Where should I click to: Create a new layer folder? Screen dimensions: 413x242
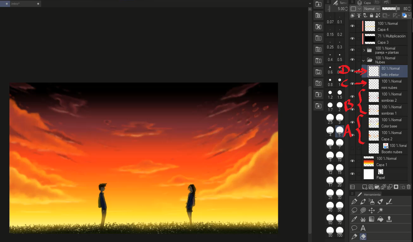(377, 187)
